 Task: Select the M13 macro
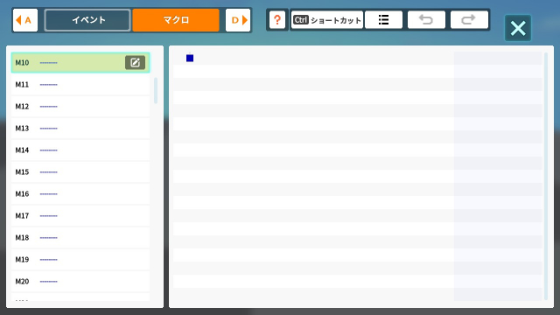[80, 129]
